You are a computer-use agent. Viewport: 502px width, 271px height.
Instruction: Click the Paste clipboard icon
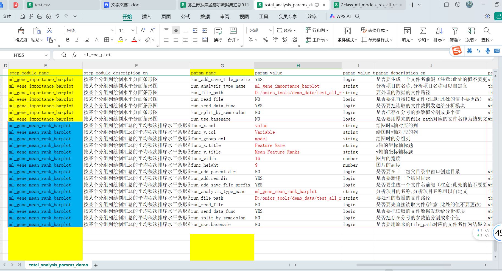point(37,31)
